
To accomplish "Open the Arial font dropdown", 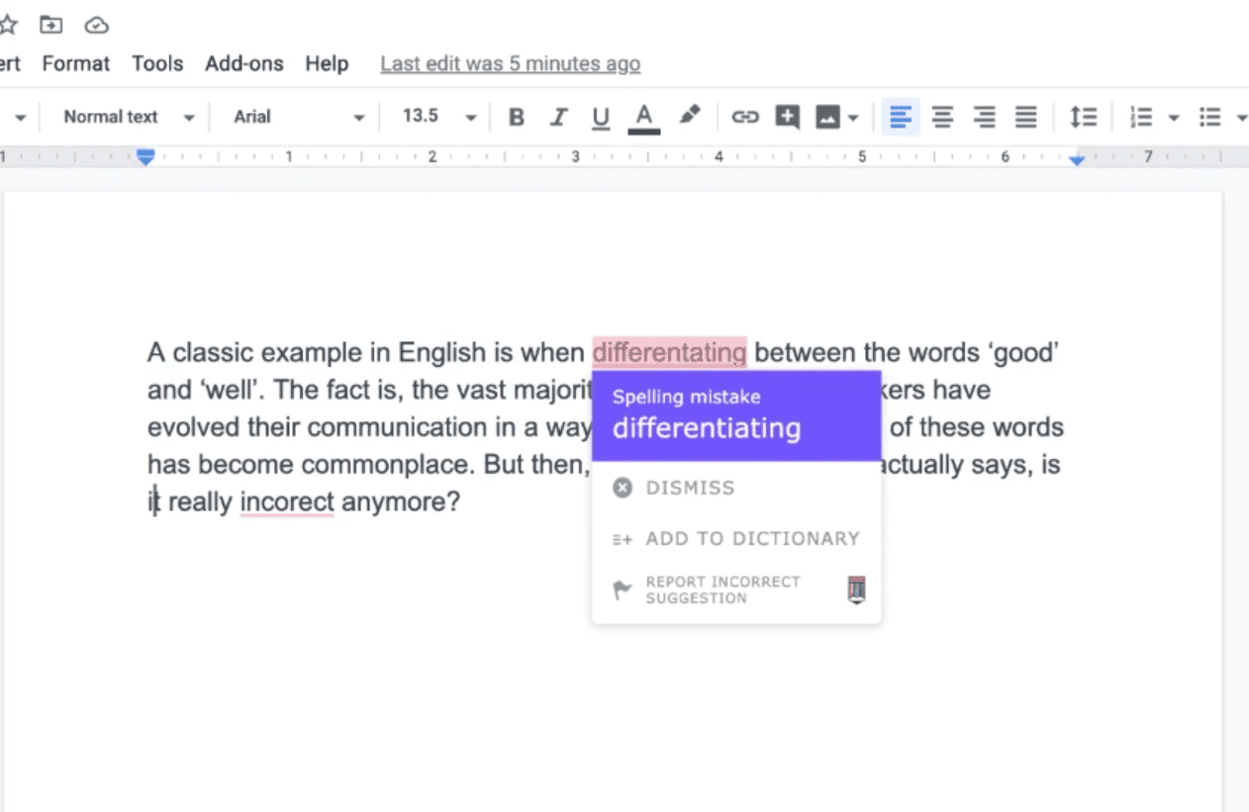I will 299,117.
